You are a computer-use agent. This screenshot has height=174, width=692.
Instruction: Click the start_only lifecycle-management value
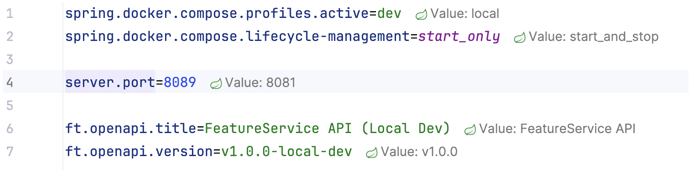(458, 37)
